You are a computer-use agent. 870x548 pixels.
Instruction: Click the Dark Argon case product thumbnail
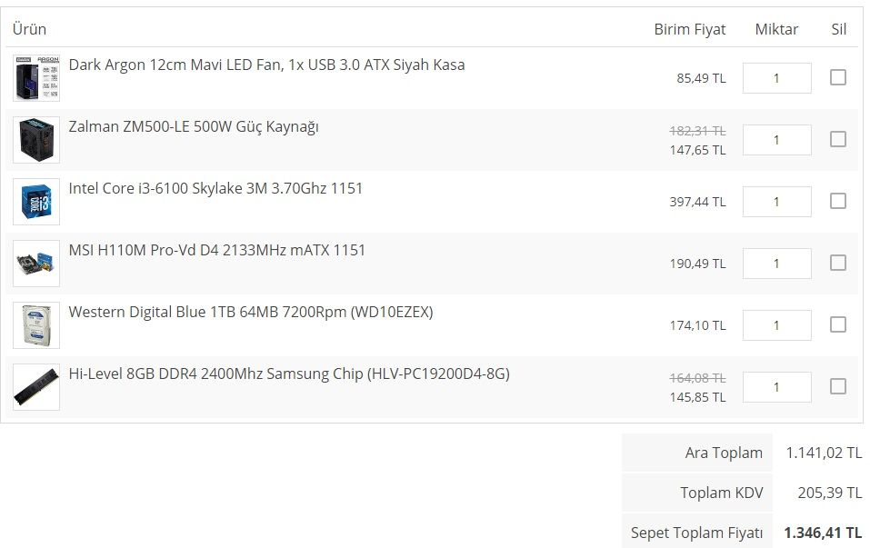36,77
